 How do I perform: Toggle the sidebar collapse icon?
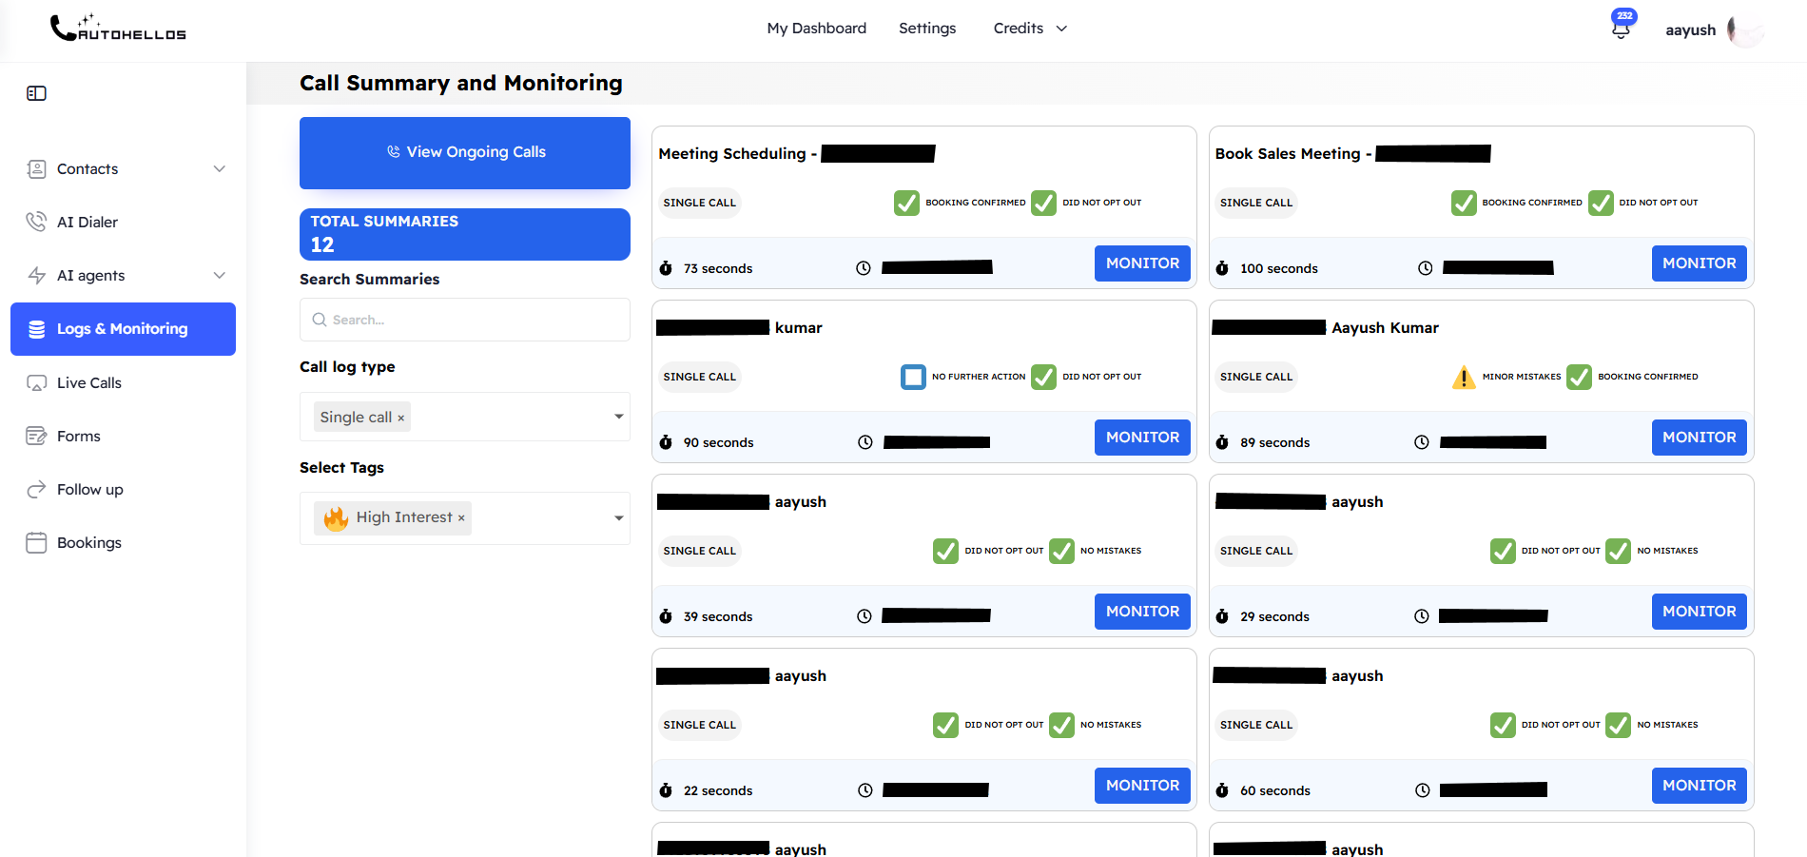tap(36, 93)
